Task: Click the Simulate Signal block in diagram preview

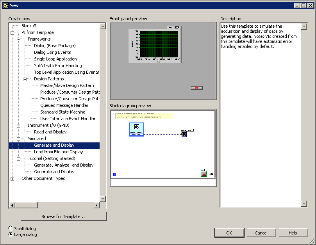Action: [x=136, y=130]
